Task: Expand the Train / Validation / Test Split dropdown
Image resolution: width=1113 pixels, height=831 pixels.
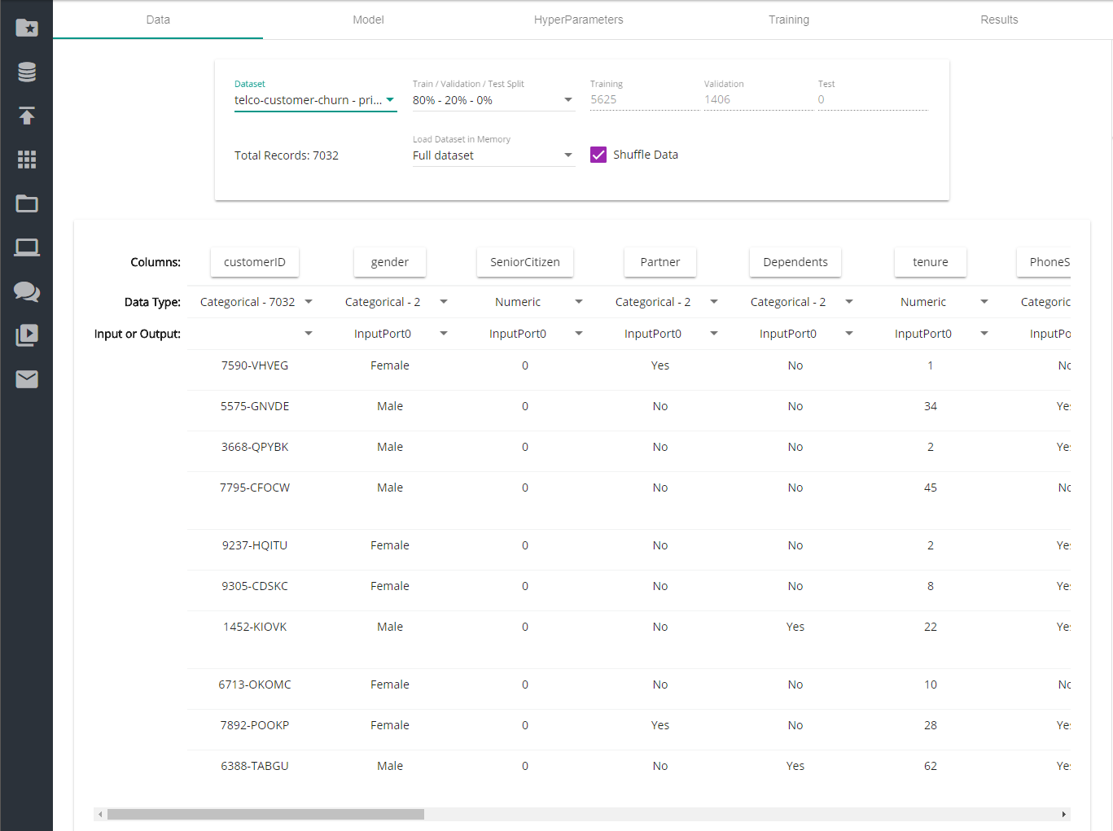Action: [x=493, y=100]
